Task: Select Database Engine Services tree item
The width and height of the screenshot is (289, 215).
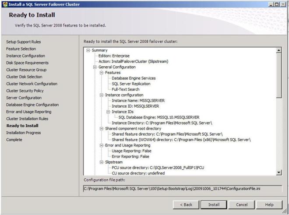Action: 134,78
